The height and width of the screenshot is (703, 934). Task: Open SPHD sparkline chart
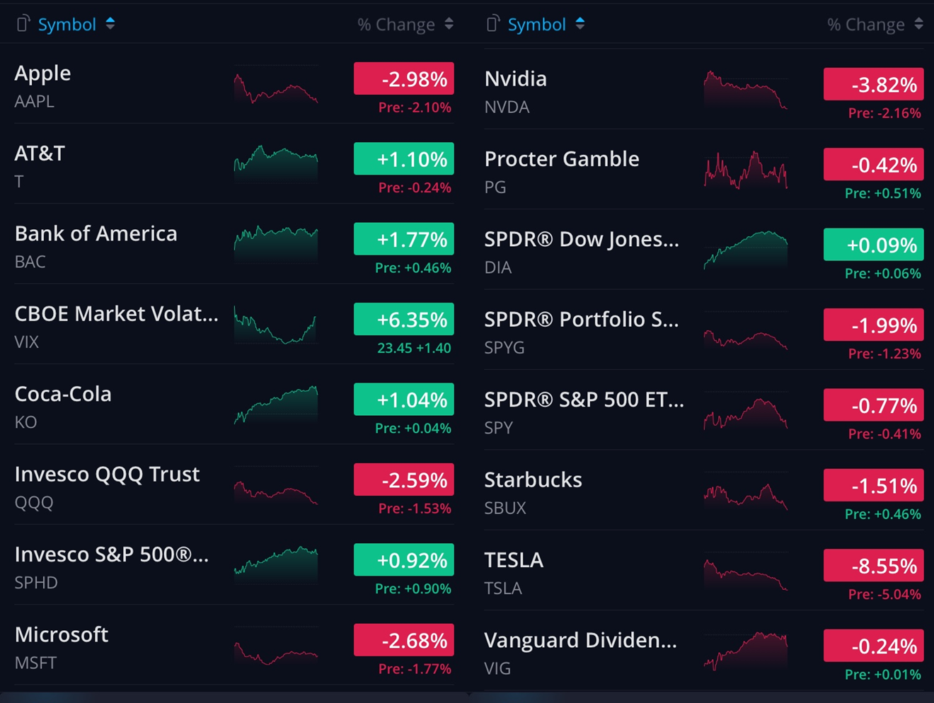(x=276, y=564)
